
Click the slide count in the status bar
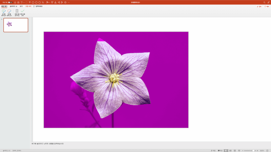pos(6,151)
